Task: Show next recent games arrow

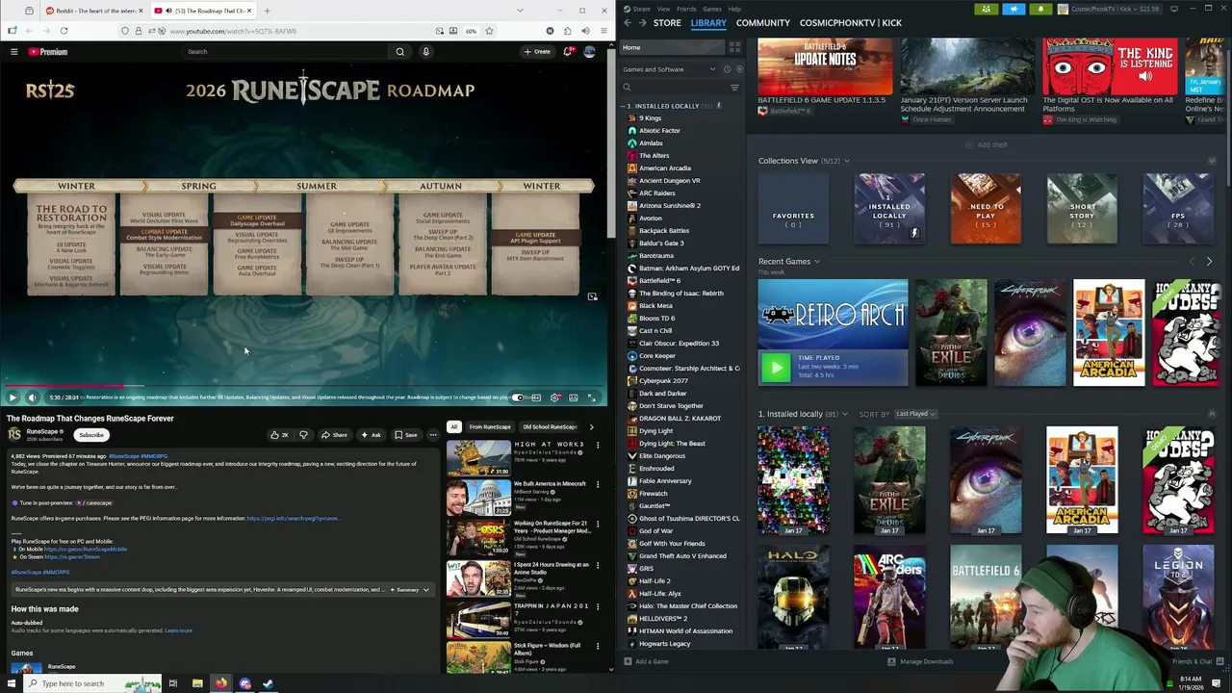Action: click(x=1209, y=261)
